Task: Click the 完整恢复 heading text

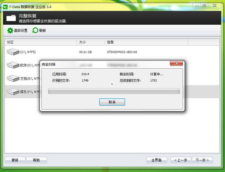Action: tap(27, 16)
